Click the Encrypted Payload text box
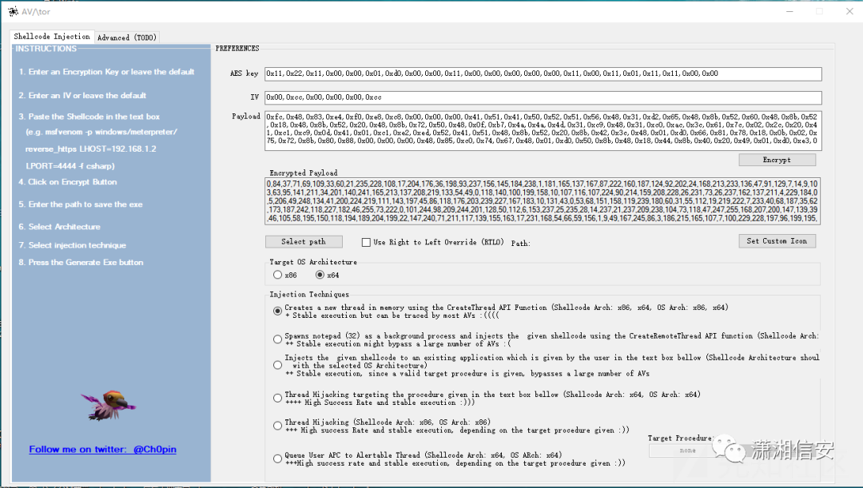The width and height of the screenshot is (863, 488). click(543, 201)
